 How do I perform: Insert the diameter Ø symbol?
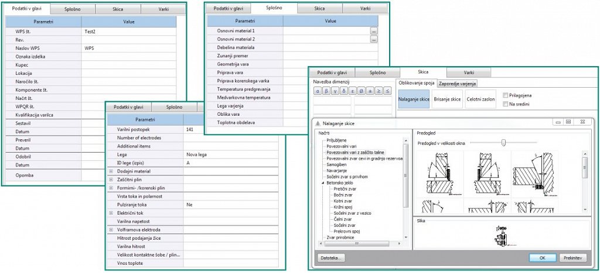coord(360,91)
